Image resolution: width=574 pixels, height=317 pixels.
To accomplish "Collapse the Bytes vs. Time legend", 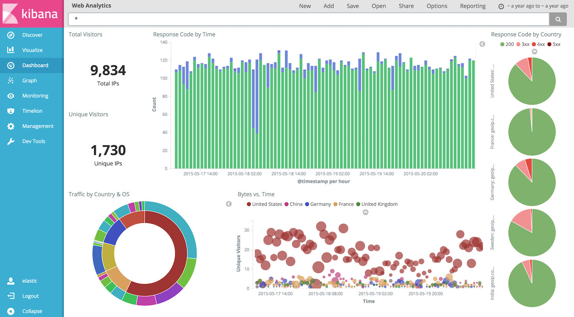I will click(x=365, y=212).
